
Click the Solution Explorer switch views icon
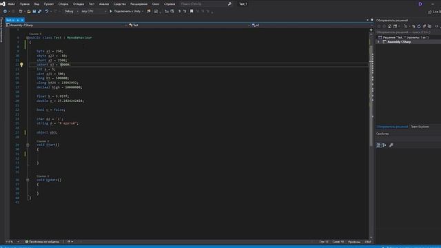coord(395,26)
